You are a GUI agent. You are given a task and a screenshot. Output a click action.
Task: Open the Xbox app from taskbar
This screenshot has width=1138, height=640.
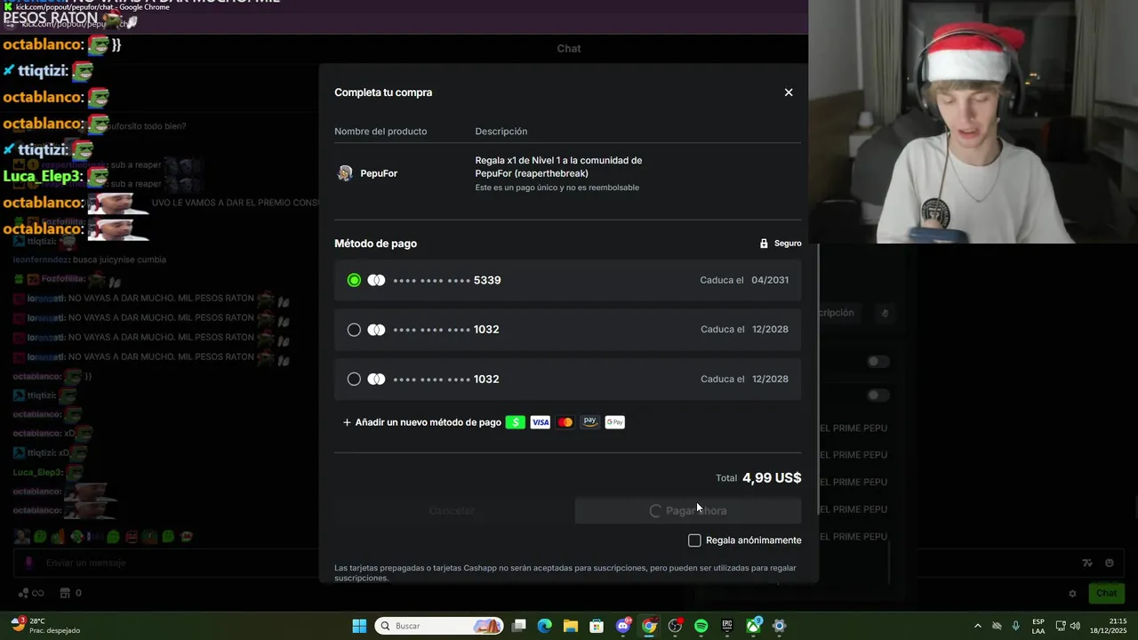(753, 626)
